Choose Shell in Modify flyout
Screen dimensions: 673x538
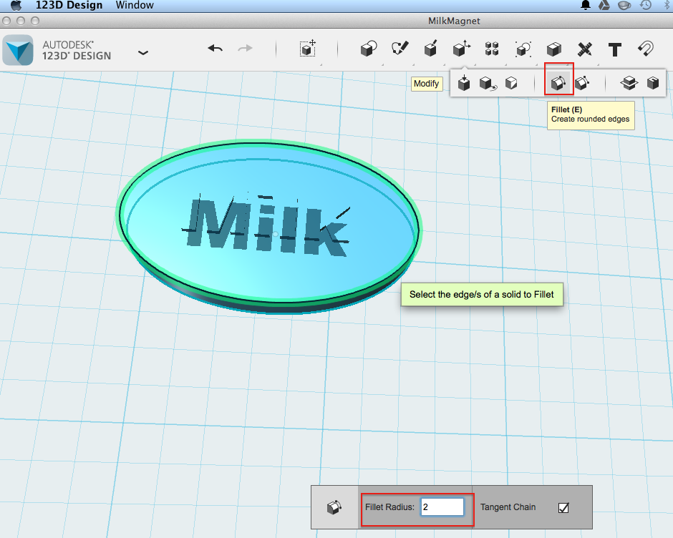653,83
